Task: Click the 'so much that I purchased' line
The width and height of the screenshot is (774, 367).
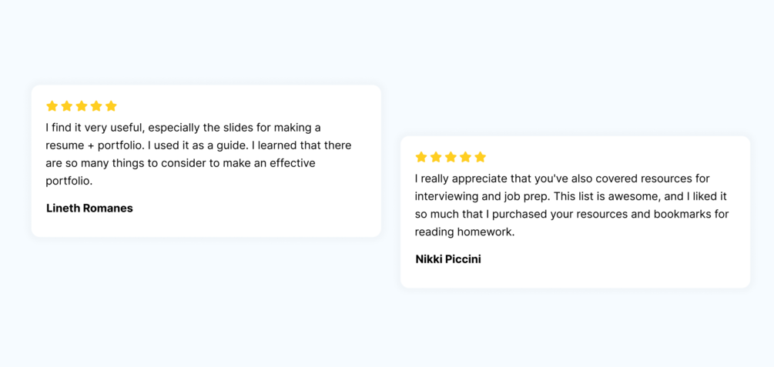Action: pyautogui.click(x=571, y=214)
